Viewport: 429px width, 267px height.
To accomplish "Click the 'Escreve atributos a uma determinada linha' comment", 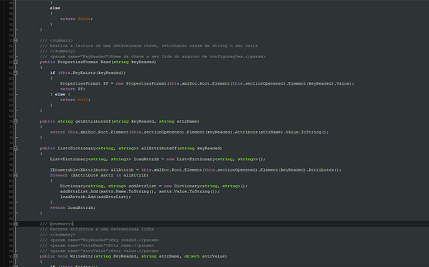I will point(97,229).
